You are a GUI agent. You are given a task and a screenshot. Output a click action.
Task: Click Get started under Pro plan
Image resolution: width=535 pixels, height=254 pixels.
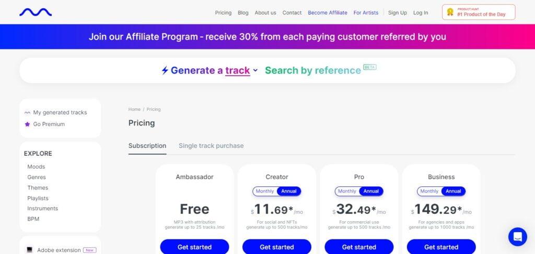(x=359, y=247)
